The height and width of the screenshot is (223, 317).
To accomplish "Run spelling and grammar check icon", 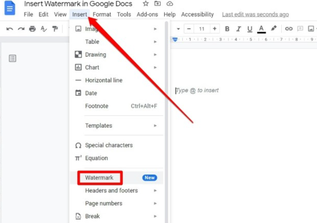I will coord(44,29).
